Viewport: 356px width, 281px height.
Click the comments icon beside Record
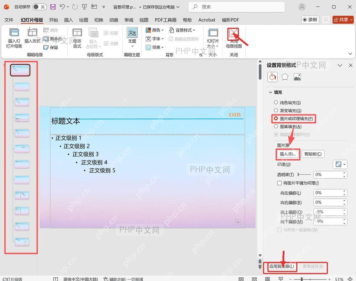(x=326, y=20)
